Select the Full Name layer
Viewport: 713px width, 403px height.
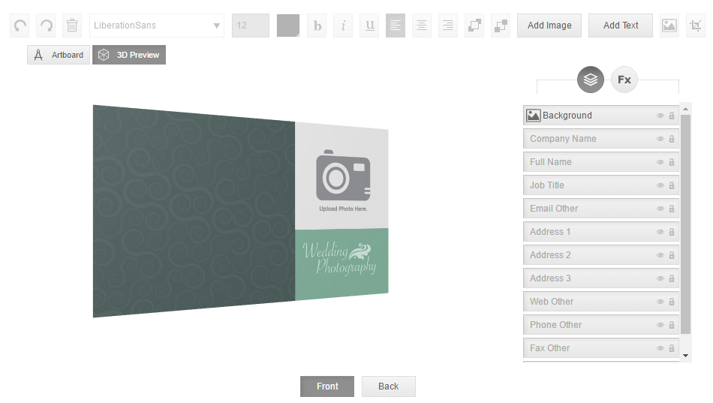[601, 162]
